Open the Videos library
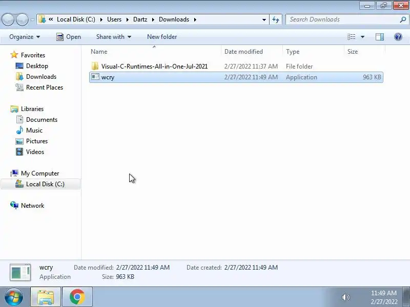 click(x=35, y=151)
